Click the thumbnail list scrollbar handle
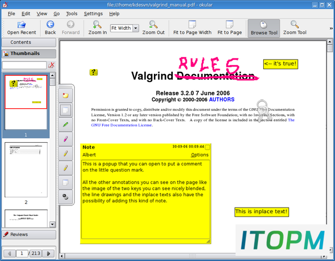Image resolution: width=335 pixels, height=261 pixels. pyautogui.click(x=52, y=82)
